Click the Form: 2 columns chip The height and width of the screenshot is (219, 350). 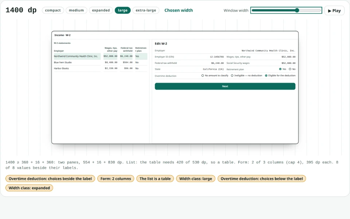(116, 178)
